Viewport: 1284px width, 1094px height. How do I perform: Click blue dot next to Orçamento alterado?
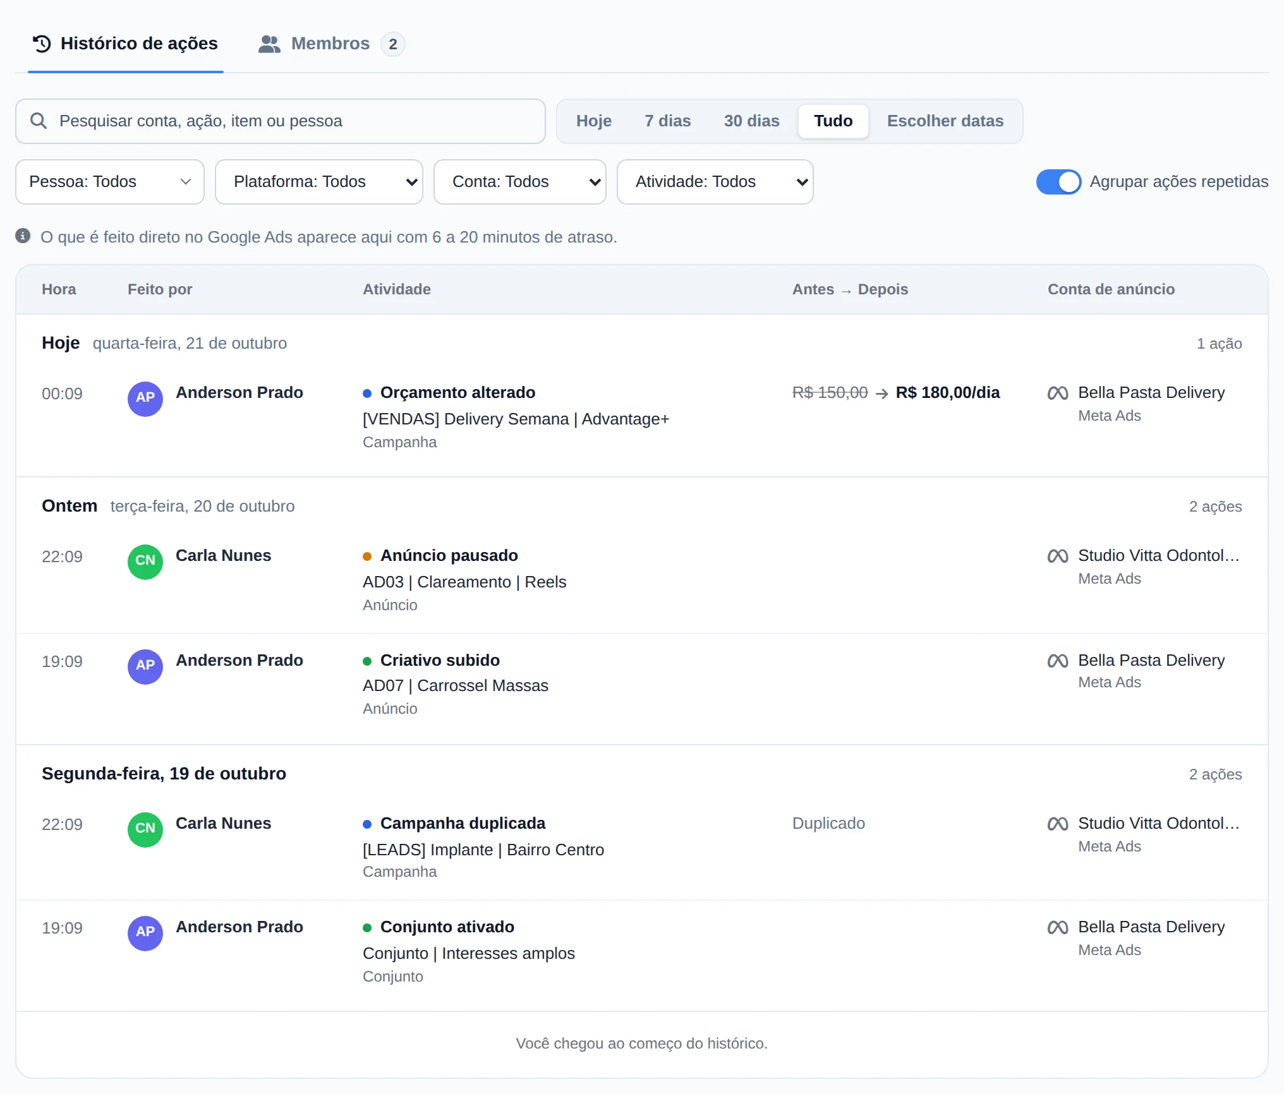coord(367,394)
